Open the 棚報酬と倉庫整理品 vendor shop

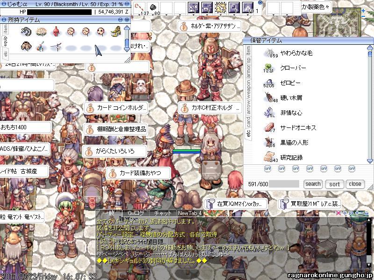(115, 129)
